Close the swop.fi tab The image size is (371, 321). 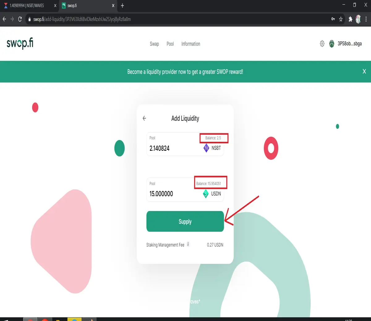113,6
